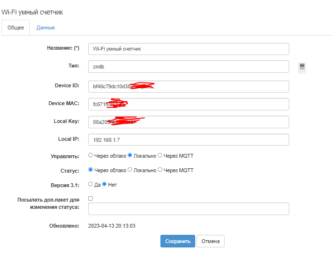
Task: Focus the Тип input field
Action: pos(188,67)
